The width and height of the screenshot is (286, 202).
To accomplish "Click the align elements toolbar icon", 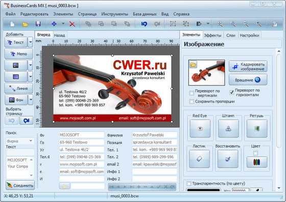I will click(199, 24).
